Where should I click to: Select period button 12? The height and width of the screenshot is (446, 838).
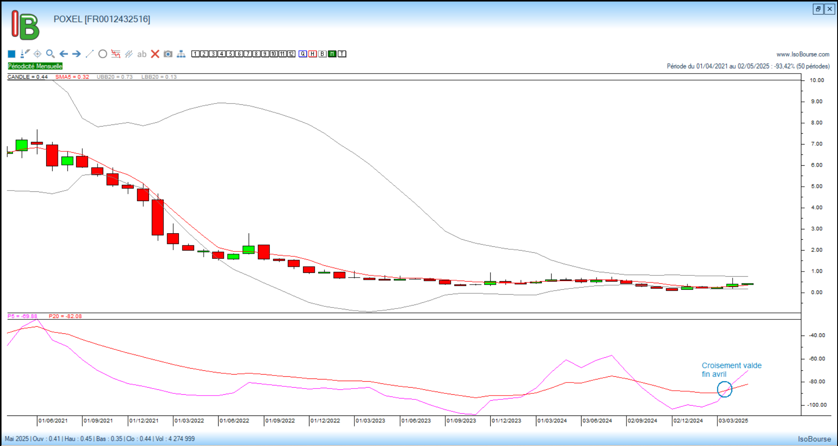coord(291,54)
